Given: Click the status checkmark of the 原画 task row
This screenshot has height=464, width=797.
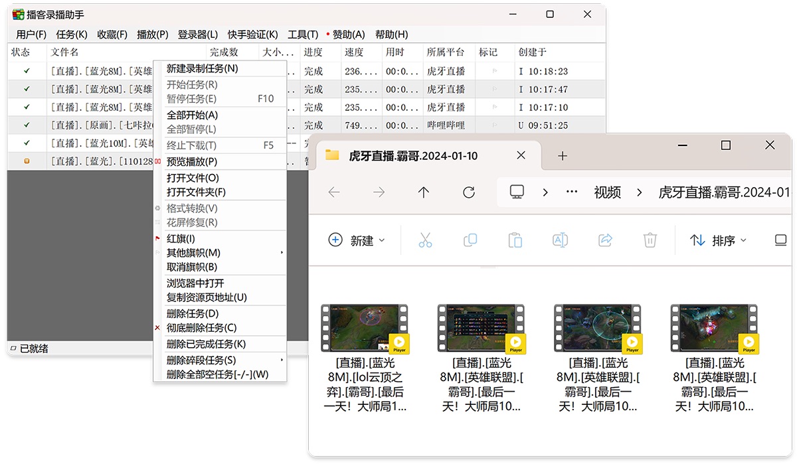Looking at the screenshot, I should [x=27, y=124].
